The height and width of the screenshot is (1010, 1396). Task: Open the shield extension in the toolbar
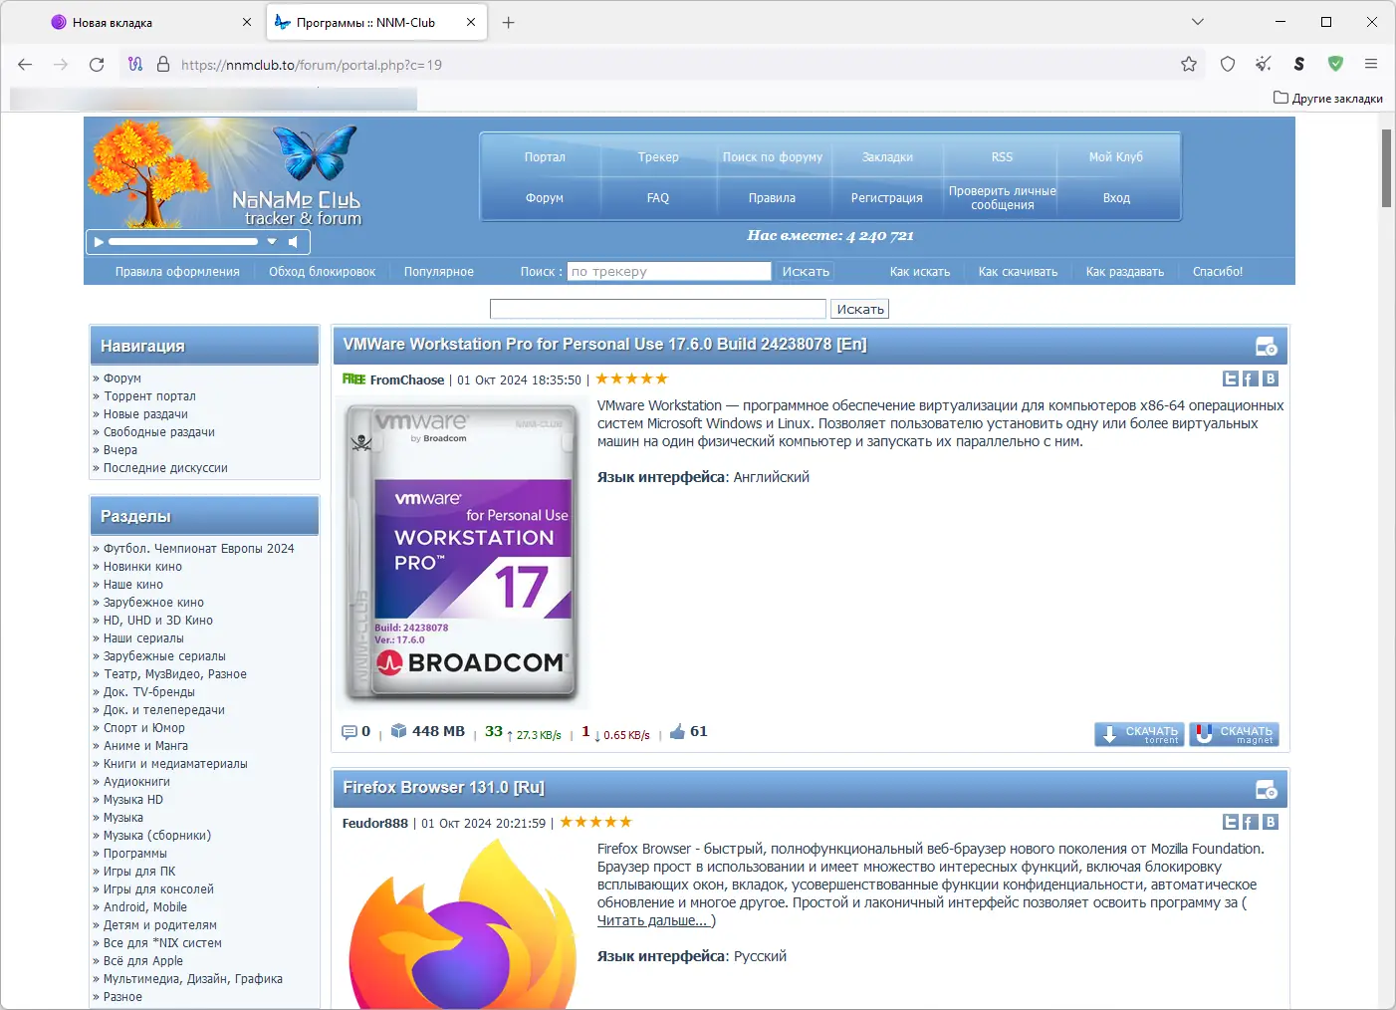pyautogui.click(x=1228, y=65)
